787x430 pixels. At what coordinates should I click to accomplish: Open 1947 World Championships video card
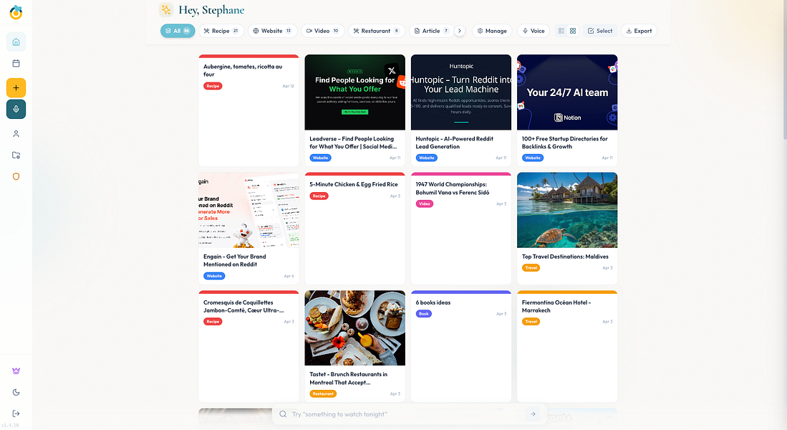[460, 229]
